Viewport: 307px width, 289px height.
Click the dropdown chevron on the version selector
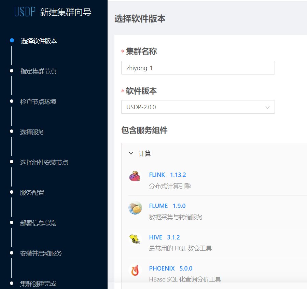pyautogui.click(x=268, y=107)
